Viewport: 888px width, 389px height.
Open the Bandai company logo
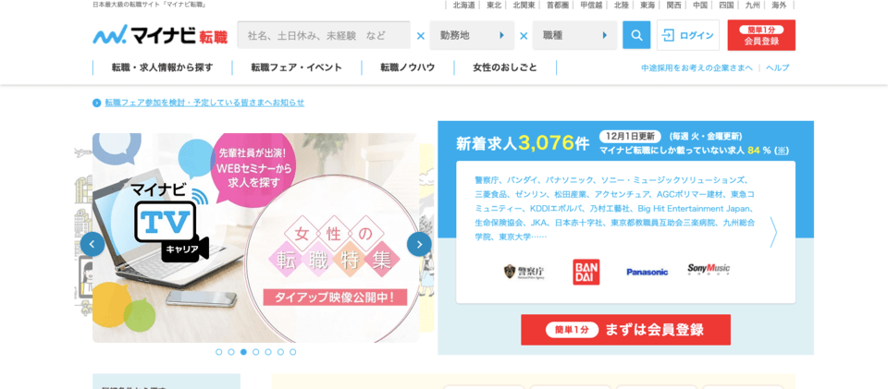coord(586,272)
